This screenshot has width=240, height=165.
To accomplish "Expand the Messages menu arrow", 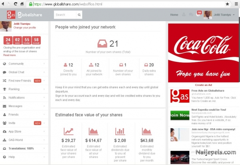I will (44, 106).
